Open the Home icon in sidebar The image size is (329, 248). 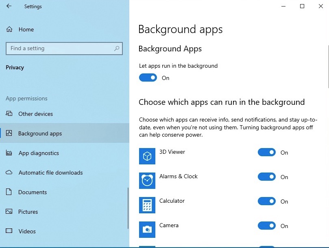tap(9, 29)
